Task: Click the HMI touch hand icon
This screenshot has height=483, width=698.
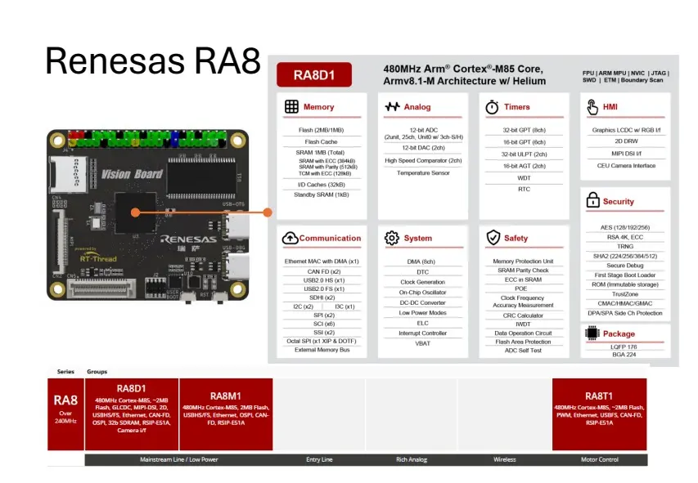Action: 592,107
